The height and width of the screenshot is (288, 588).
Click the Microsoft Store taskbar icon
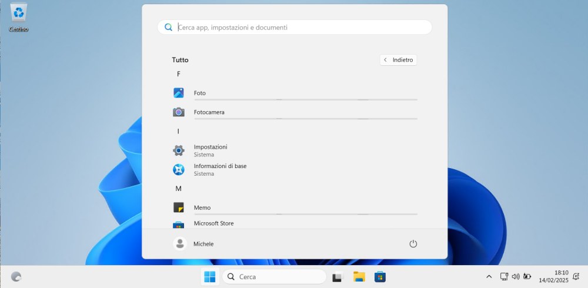pos(380,277)
